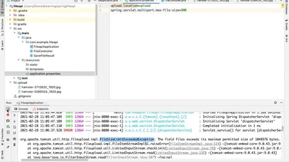Open Run panel settings gear
This screenshot has width=289, height=162.
tap(275, 103)
